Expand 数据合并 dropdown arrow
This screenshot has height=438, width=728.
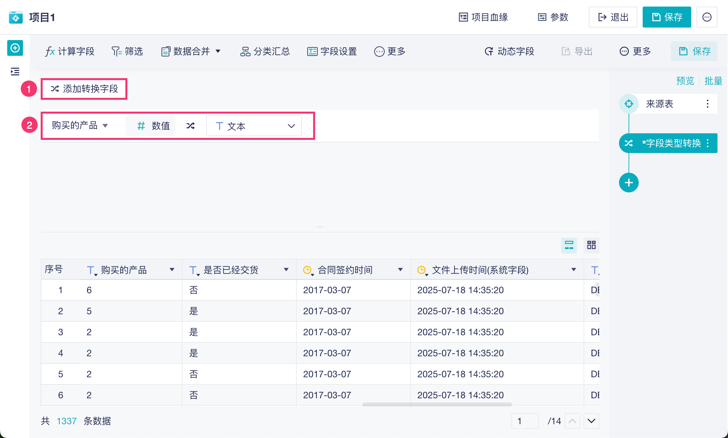coord(218,51)
